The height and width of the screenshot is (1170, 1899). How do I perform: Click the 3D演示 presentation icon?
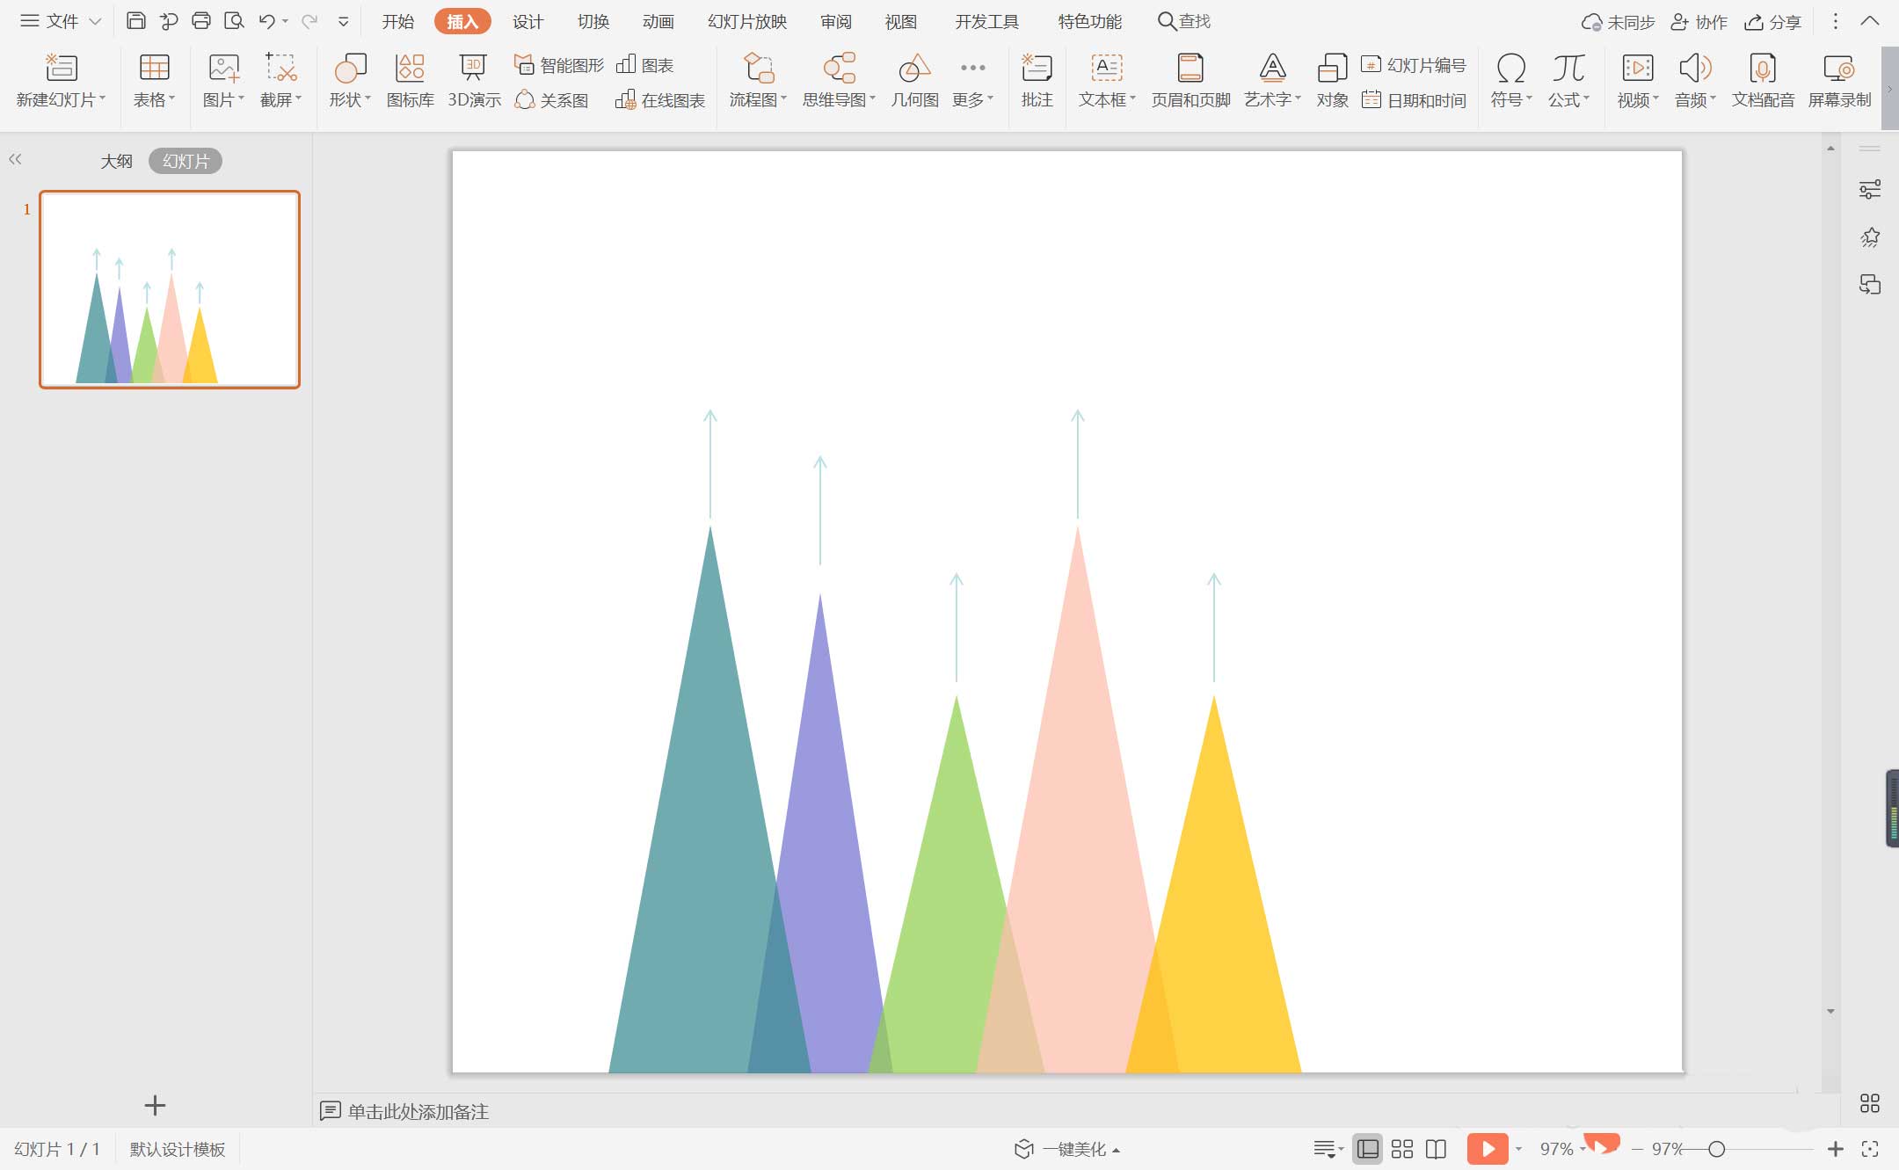click(x=473, y=69)
